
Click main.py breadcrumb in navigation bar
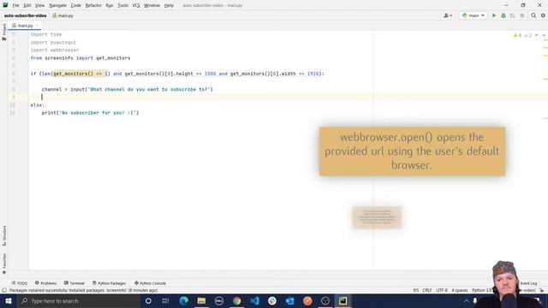(x=63, y=15)
